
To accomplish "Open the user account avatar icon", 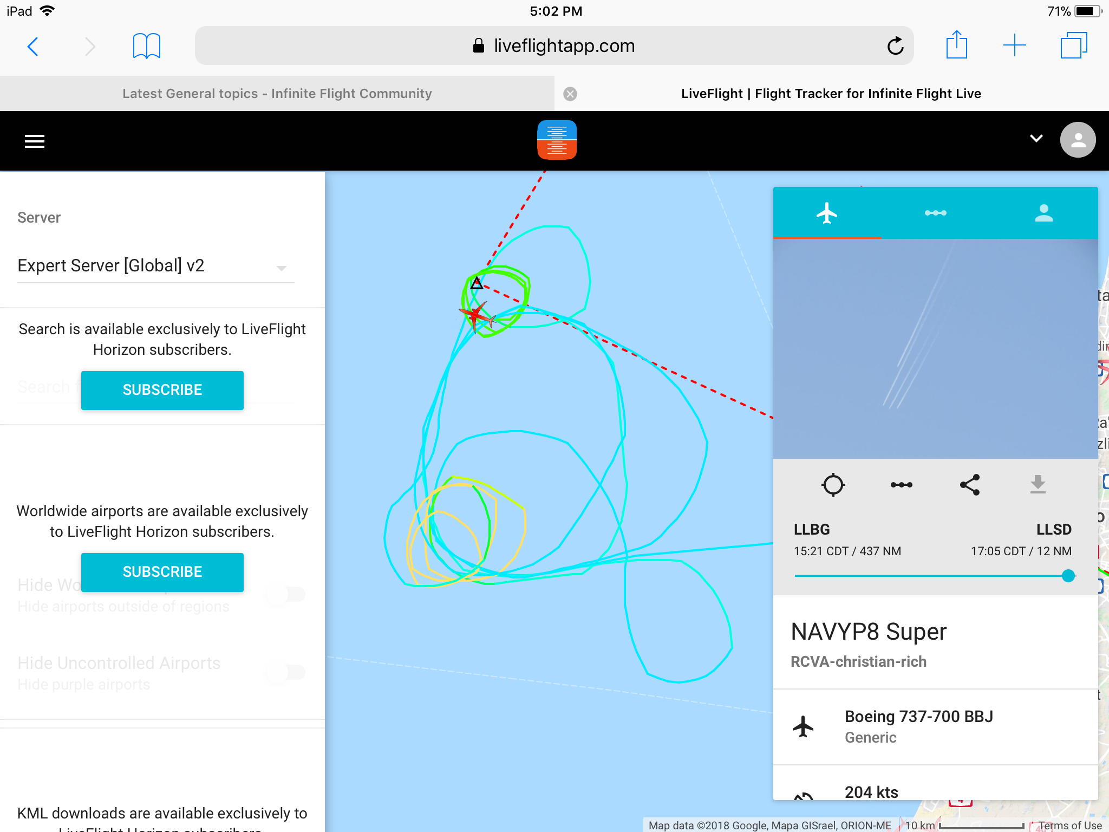I will point(1078,140).
